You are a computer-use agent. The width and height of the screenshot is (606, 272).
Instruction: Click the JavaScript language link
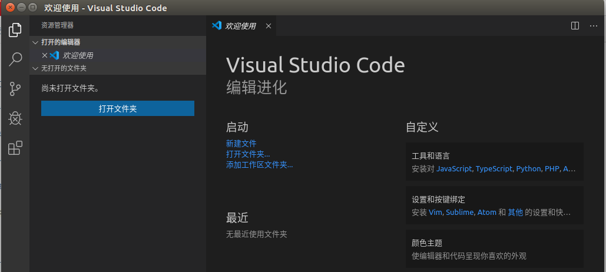click(x=454, y=169)
